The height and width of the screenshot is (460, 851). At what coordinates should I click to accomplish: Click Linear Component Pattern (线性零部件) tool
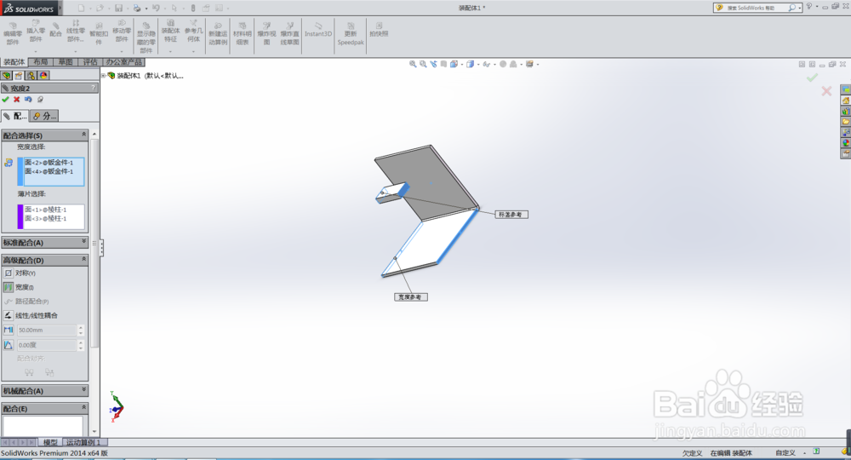click(x=76, y=31)
